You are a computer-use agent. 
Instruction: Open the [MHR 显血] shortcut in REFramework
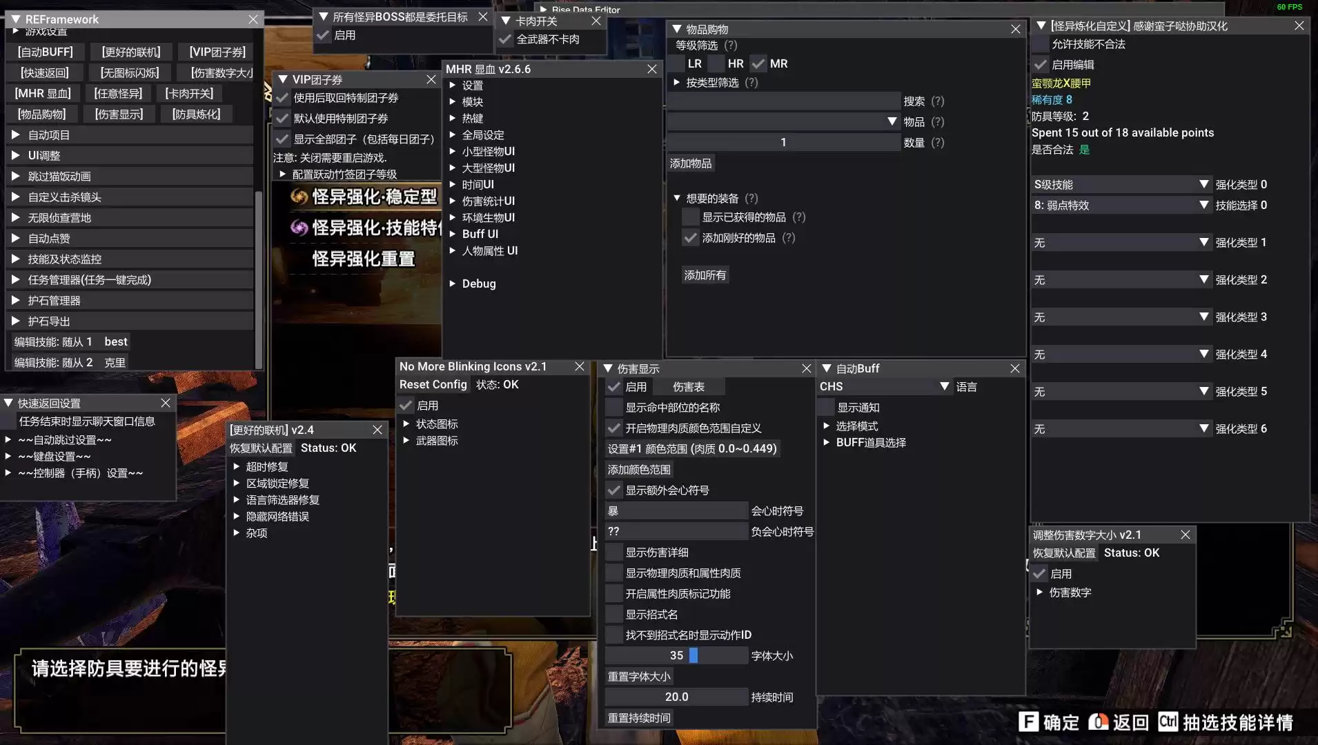click(x=43, y=94)
